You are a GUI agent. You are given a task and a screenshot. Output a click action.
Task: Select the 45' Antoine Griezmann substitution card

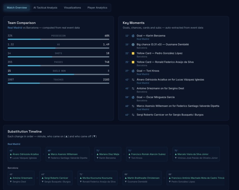tap(21, 178)
